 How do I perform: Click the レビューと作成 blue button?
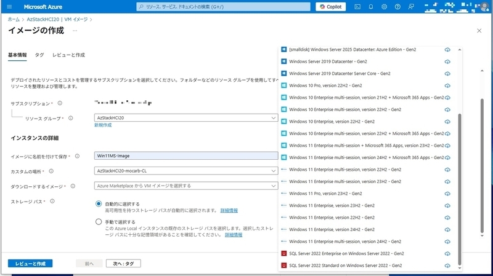(30, 264)
